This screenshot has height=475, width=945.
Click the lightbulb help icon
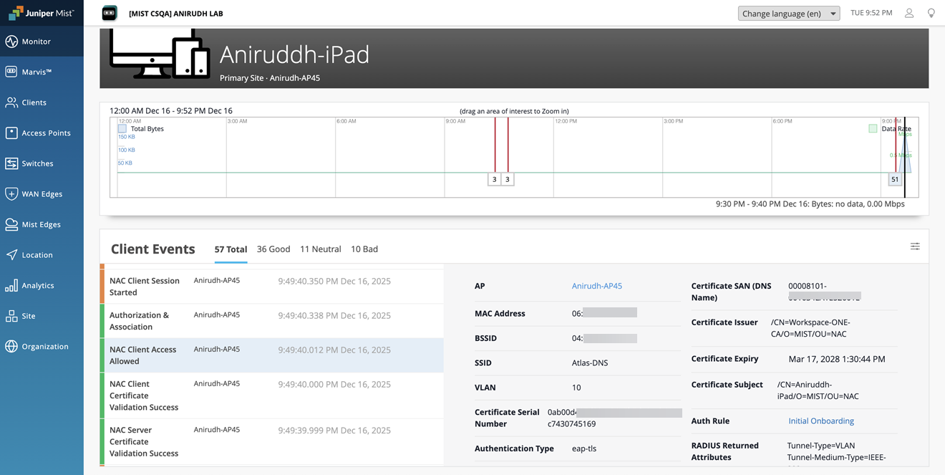point(931,13)
